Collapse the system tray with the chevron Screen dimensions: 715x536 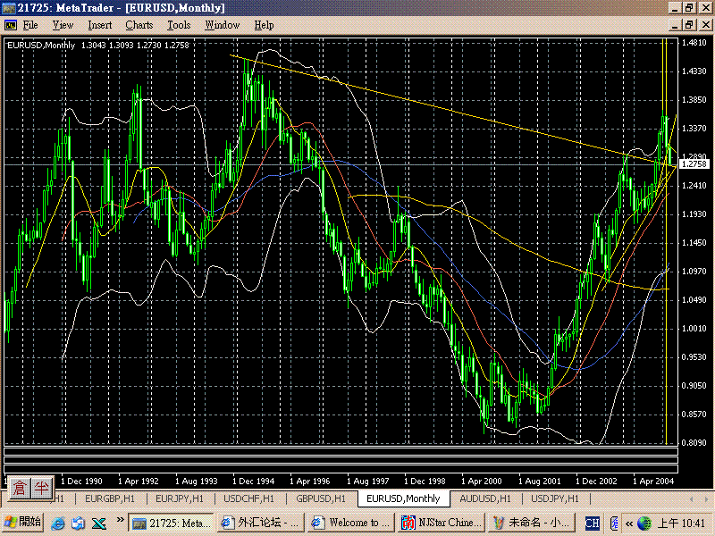tap(629, 523)
